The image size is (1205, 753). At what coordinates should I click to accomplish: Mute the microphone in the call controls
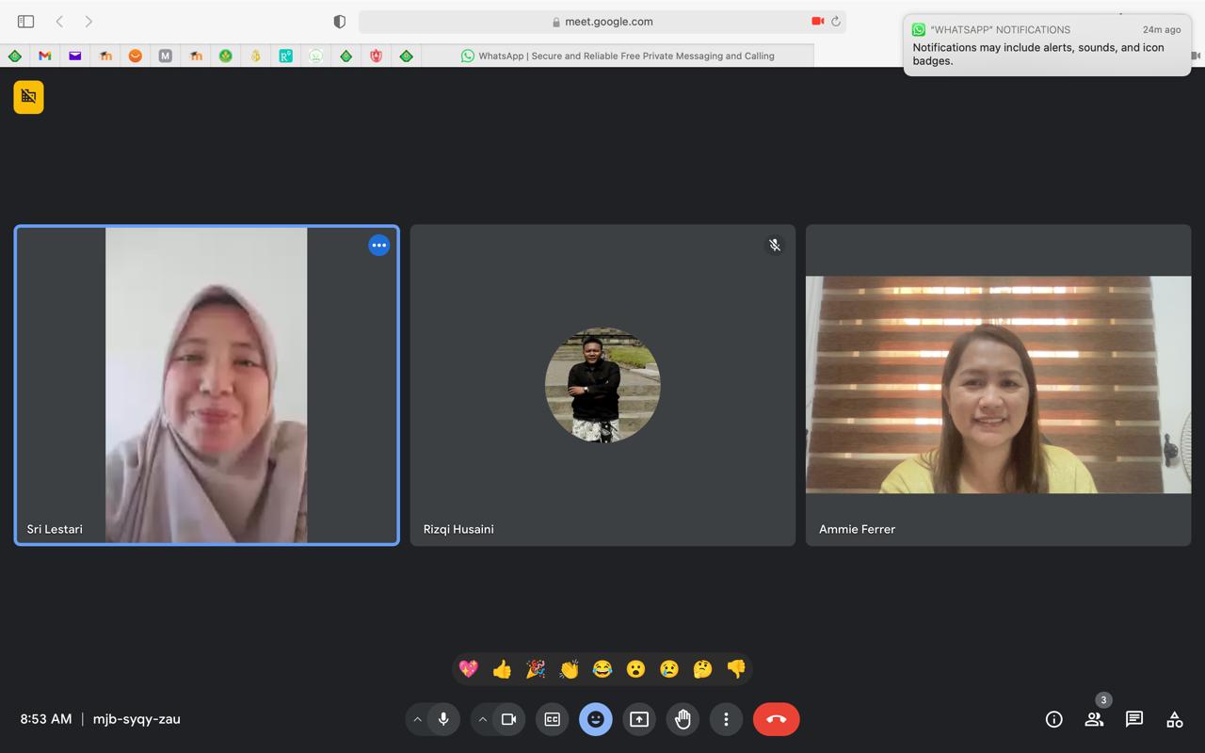(443, 719)
